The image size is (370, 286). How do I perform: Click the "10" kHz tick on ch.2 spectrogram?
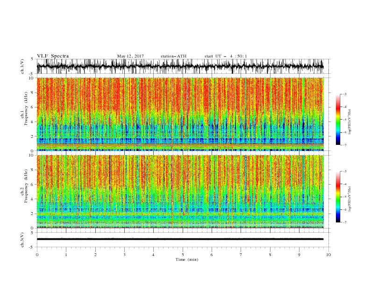pos(32,155)
